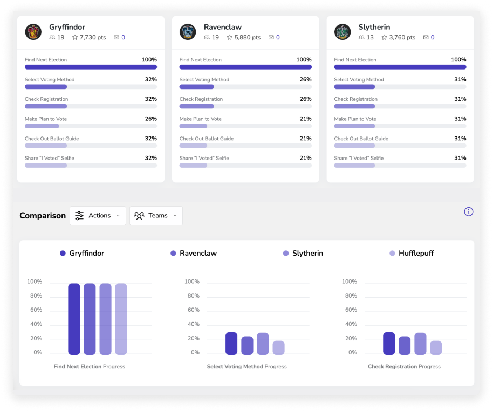Toggle Hufflepuff legend dot in comparison chart

tap(392, 253)
